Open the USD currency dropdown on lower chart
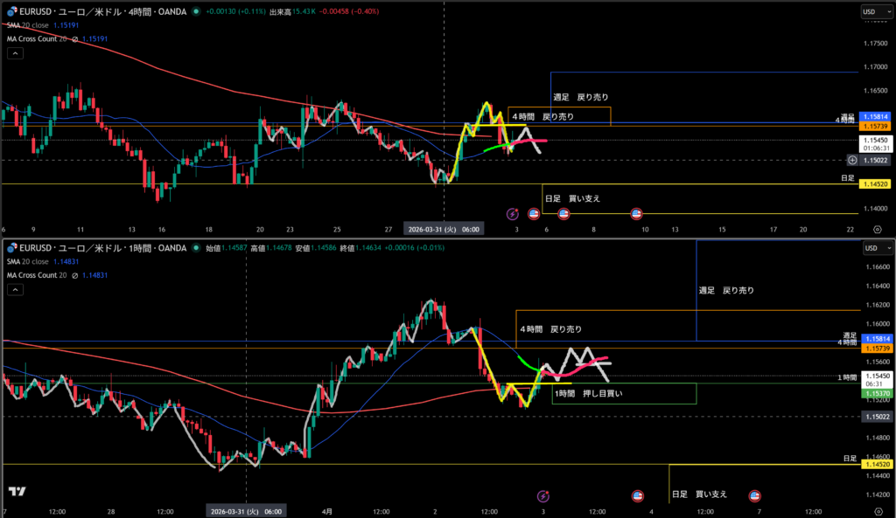The width and height of the screenshot is (896, 518). (x=871, y=248)
